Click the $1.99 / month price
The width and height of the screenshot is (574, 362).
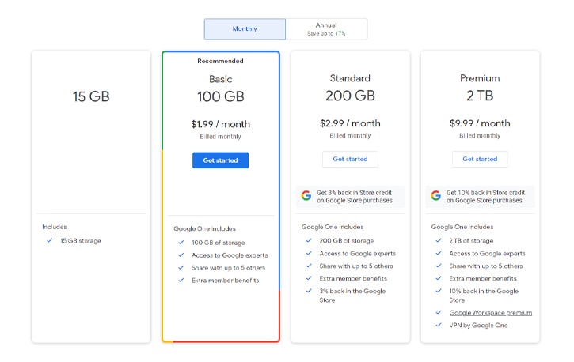220,124
